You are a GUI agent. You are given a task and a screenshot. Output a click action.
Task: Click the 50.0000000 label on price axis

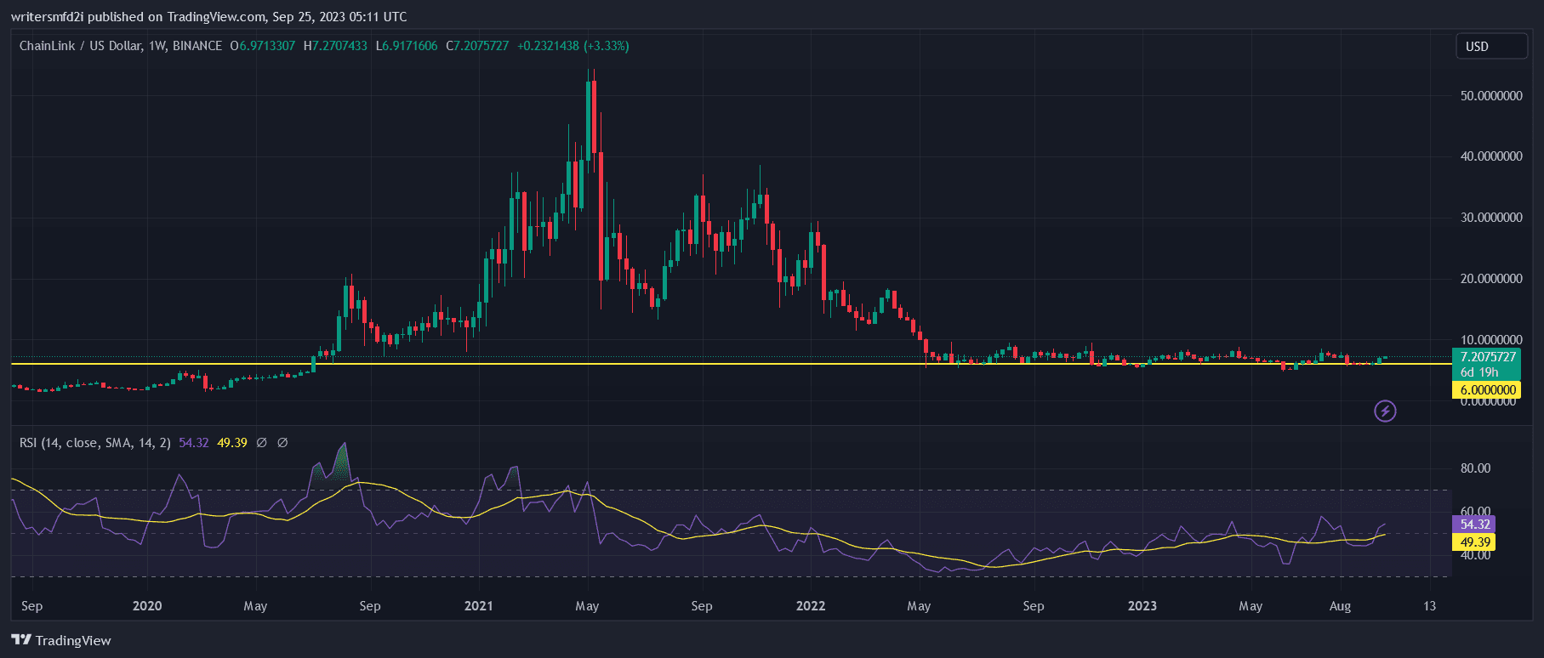1490,96
